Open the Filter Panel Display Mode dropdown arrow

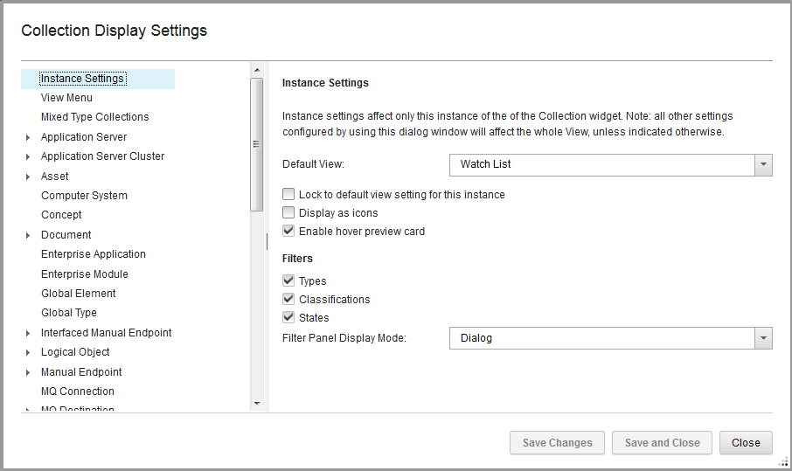coord(763,338)
